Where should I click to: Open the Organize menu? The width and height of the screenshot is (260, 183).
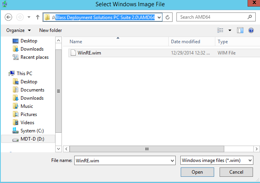[x=18, y=30]
